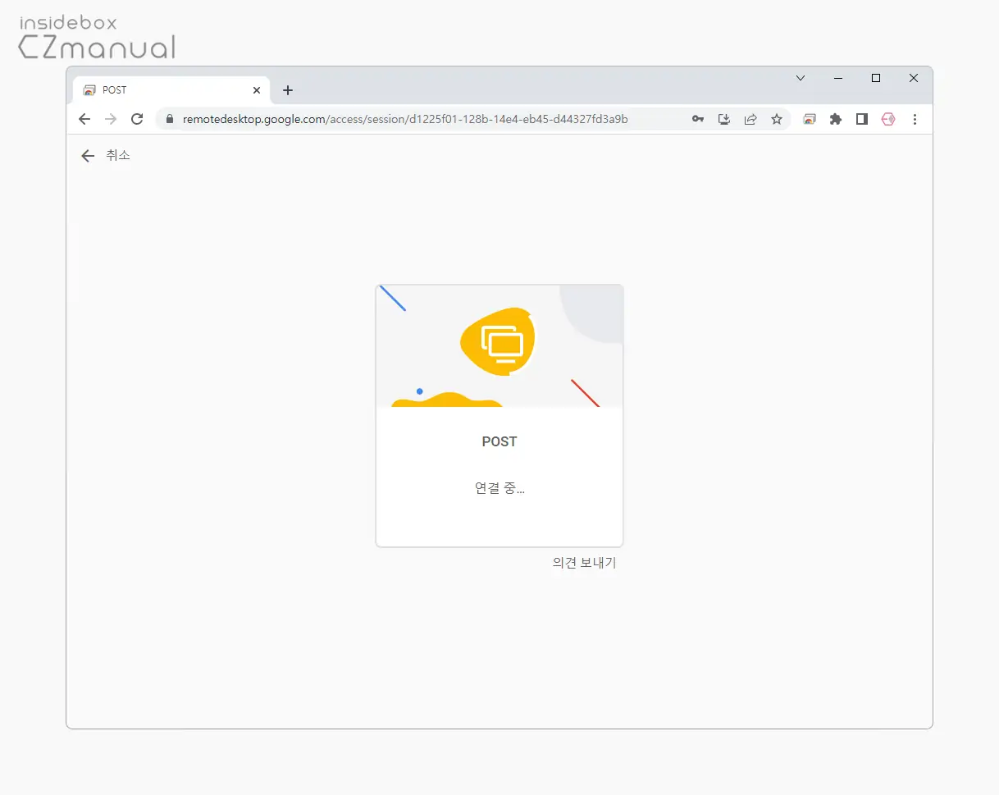
Task: Open the Extensions puzzle icon
Action: point(836,119)
